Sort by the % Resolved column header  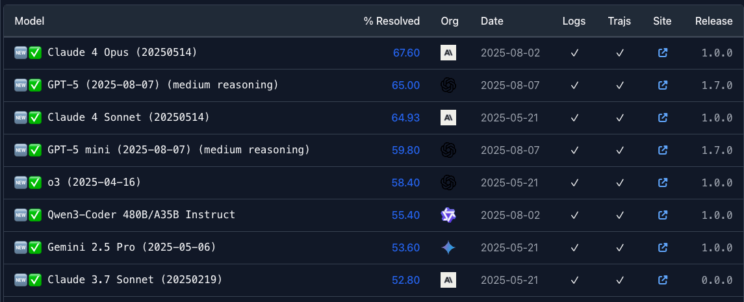click(391, 21)
